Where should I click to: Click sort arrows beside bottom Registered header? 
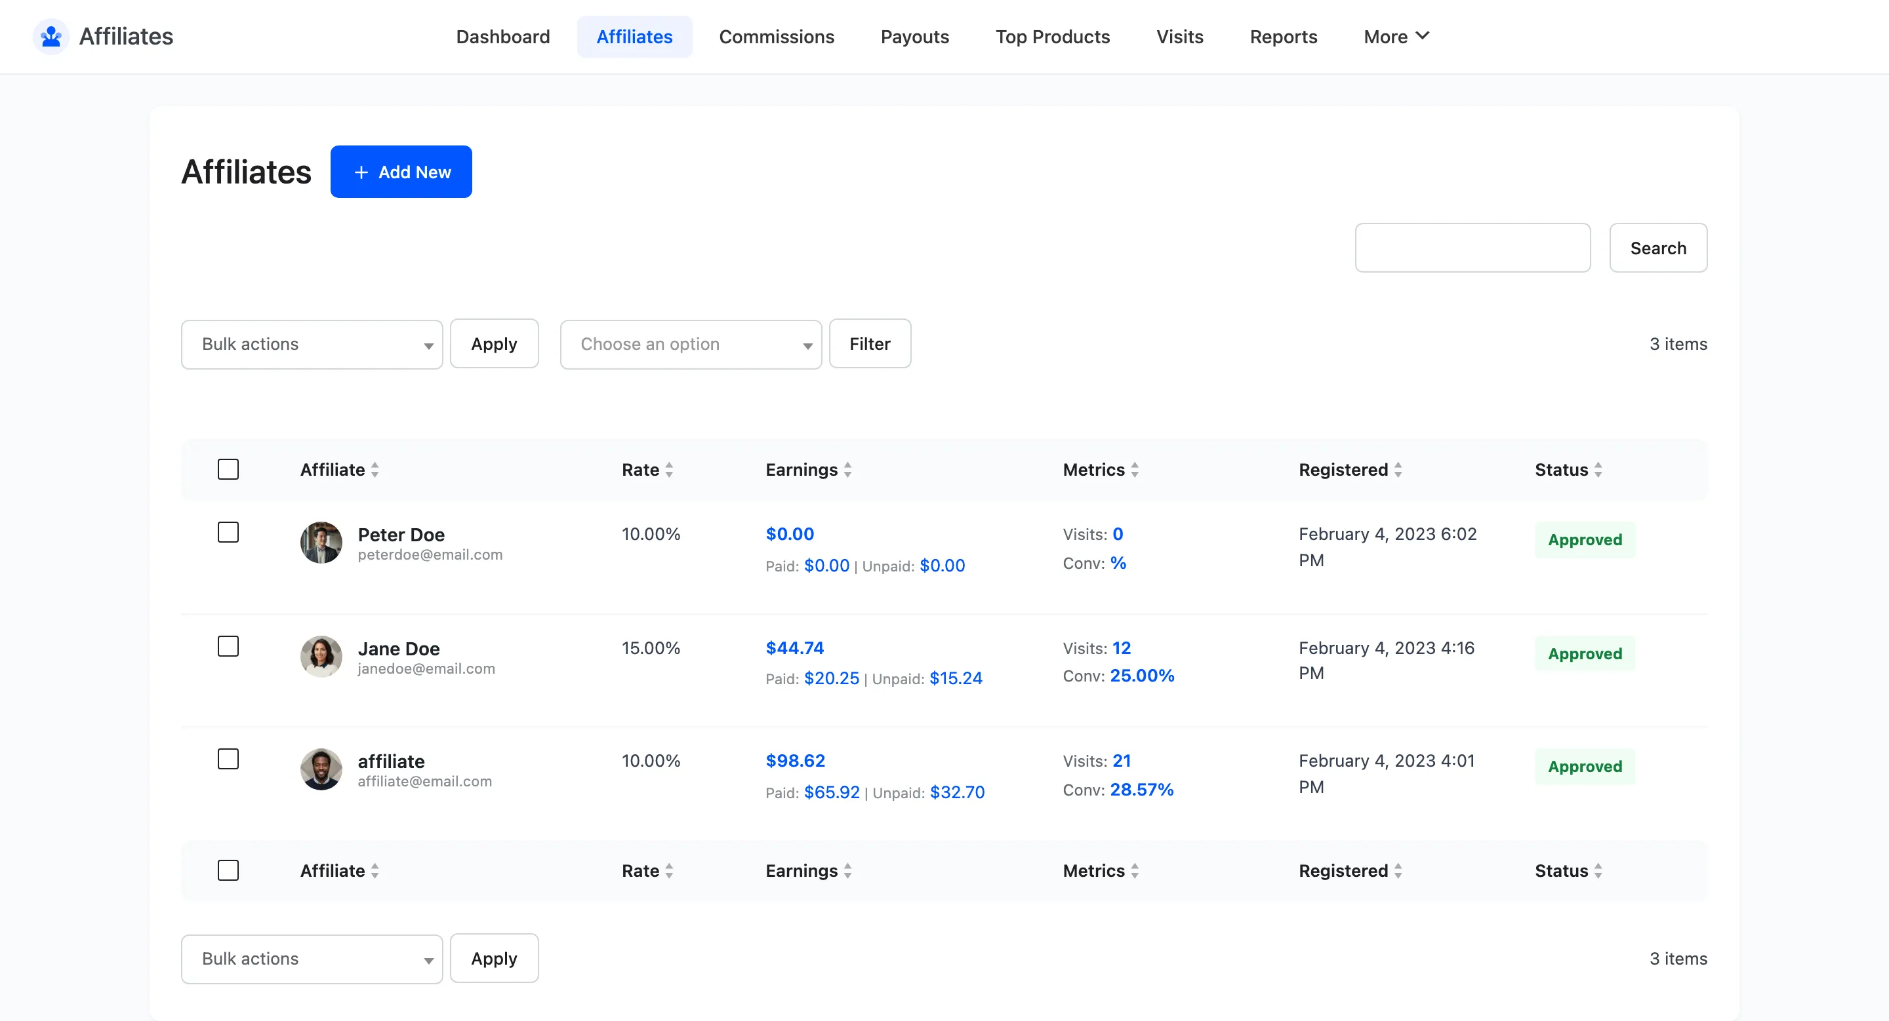pyautogui.click(x=1398, y=871)
